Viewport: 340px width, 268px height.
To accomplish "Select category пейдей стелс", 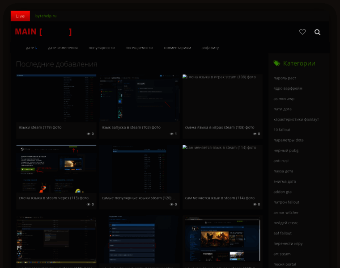I will point(285,223).
